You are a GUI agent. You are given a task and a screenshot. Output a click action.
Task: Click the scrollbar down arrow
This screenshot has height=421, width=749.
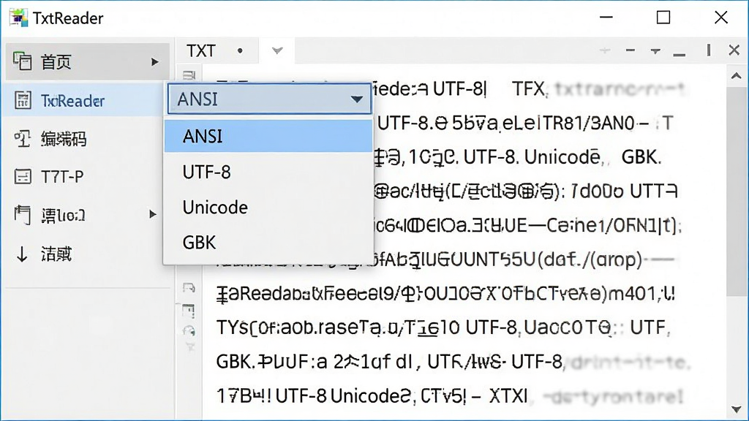[x=736, y=409]
